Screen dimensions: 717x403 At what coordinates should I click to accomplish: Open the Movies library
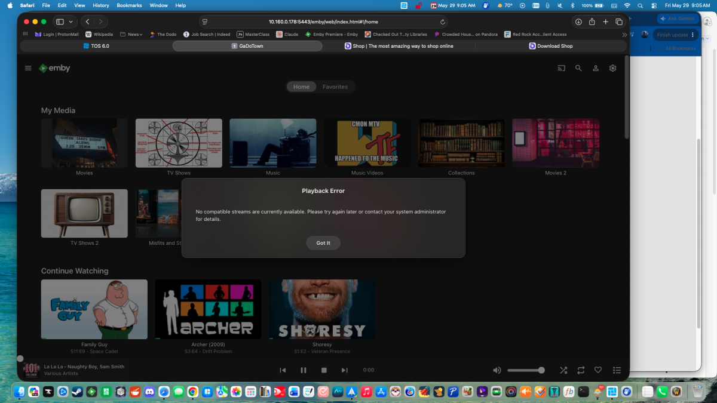(x=84, y=143)
